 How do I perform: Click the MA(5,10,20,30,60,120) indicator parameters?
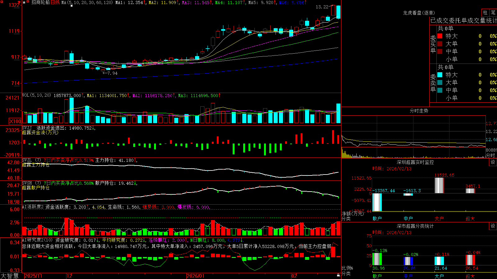click(87, 2)
